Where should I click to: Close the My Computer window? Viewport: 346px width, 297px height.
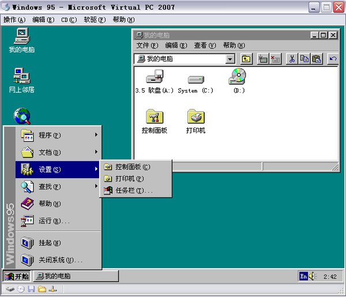coord(333,35)
